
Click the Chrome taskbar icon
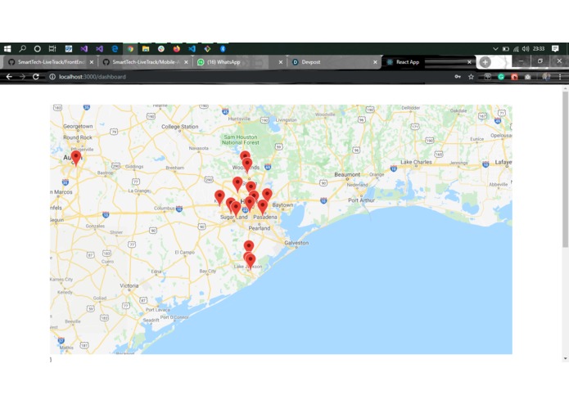(130, 48)
